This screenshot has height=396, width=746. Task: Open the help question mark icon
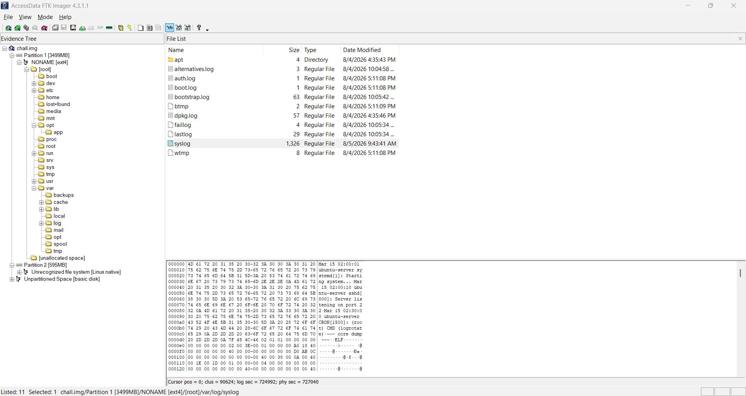[x=199, y=28]
